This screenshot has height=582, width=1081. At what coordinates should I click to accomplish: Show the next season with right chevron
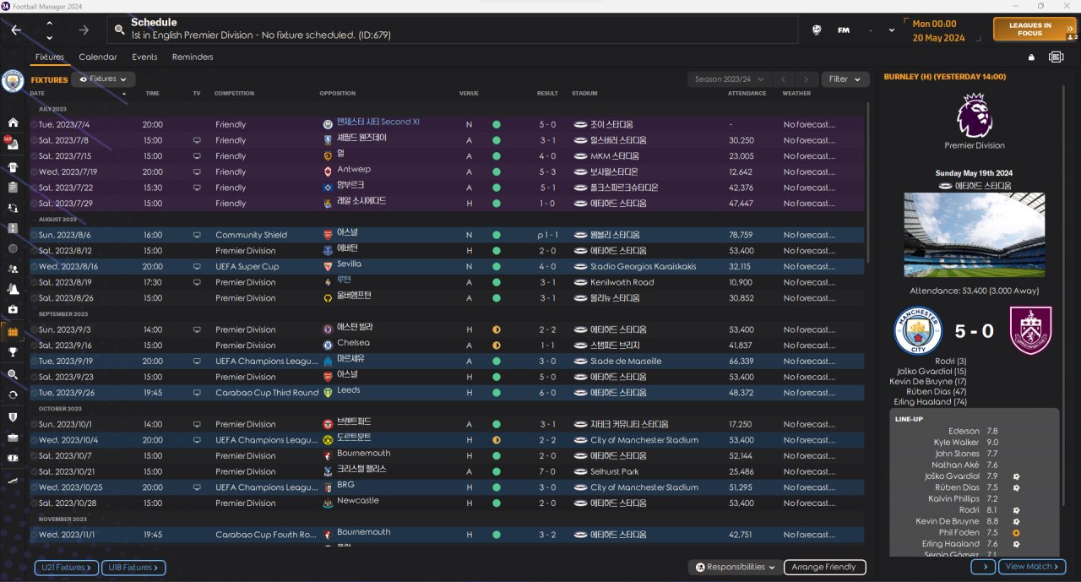(807, 79)
